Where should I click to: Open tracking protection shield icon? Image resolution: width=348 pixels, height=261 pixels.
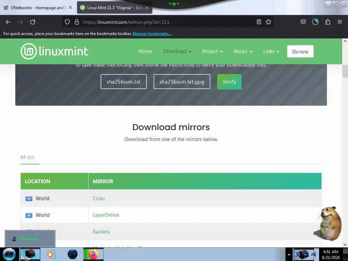[x=67, y=22]
